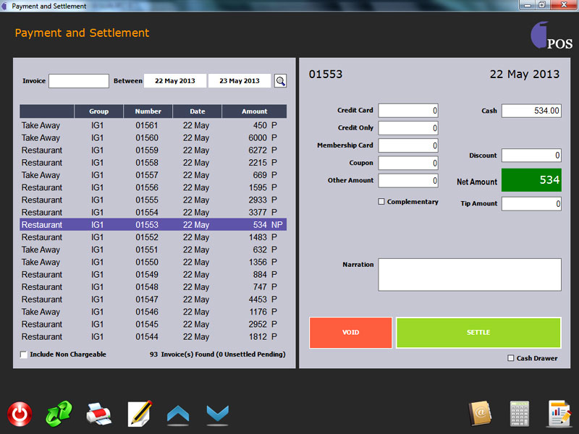Open the calculator icon
The image size is (579, 434).
(520, 414)
